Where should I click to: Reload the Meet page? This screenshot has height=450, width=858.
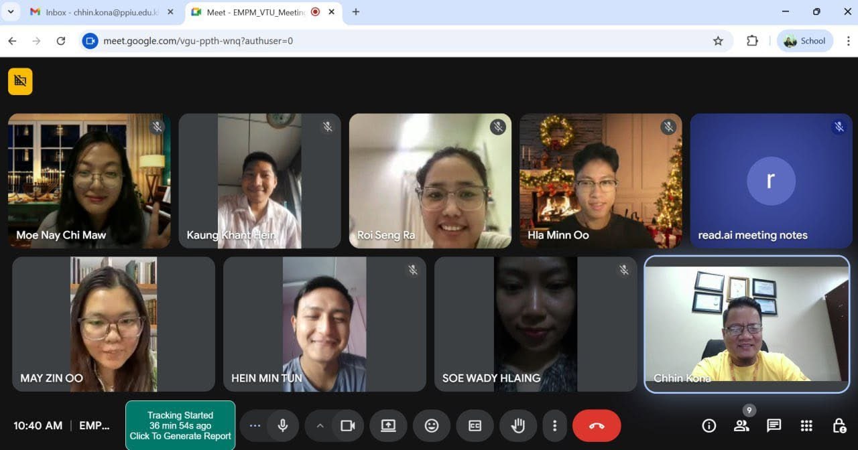pyautogui.click(x=61, y=41)
